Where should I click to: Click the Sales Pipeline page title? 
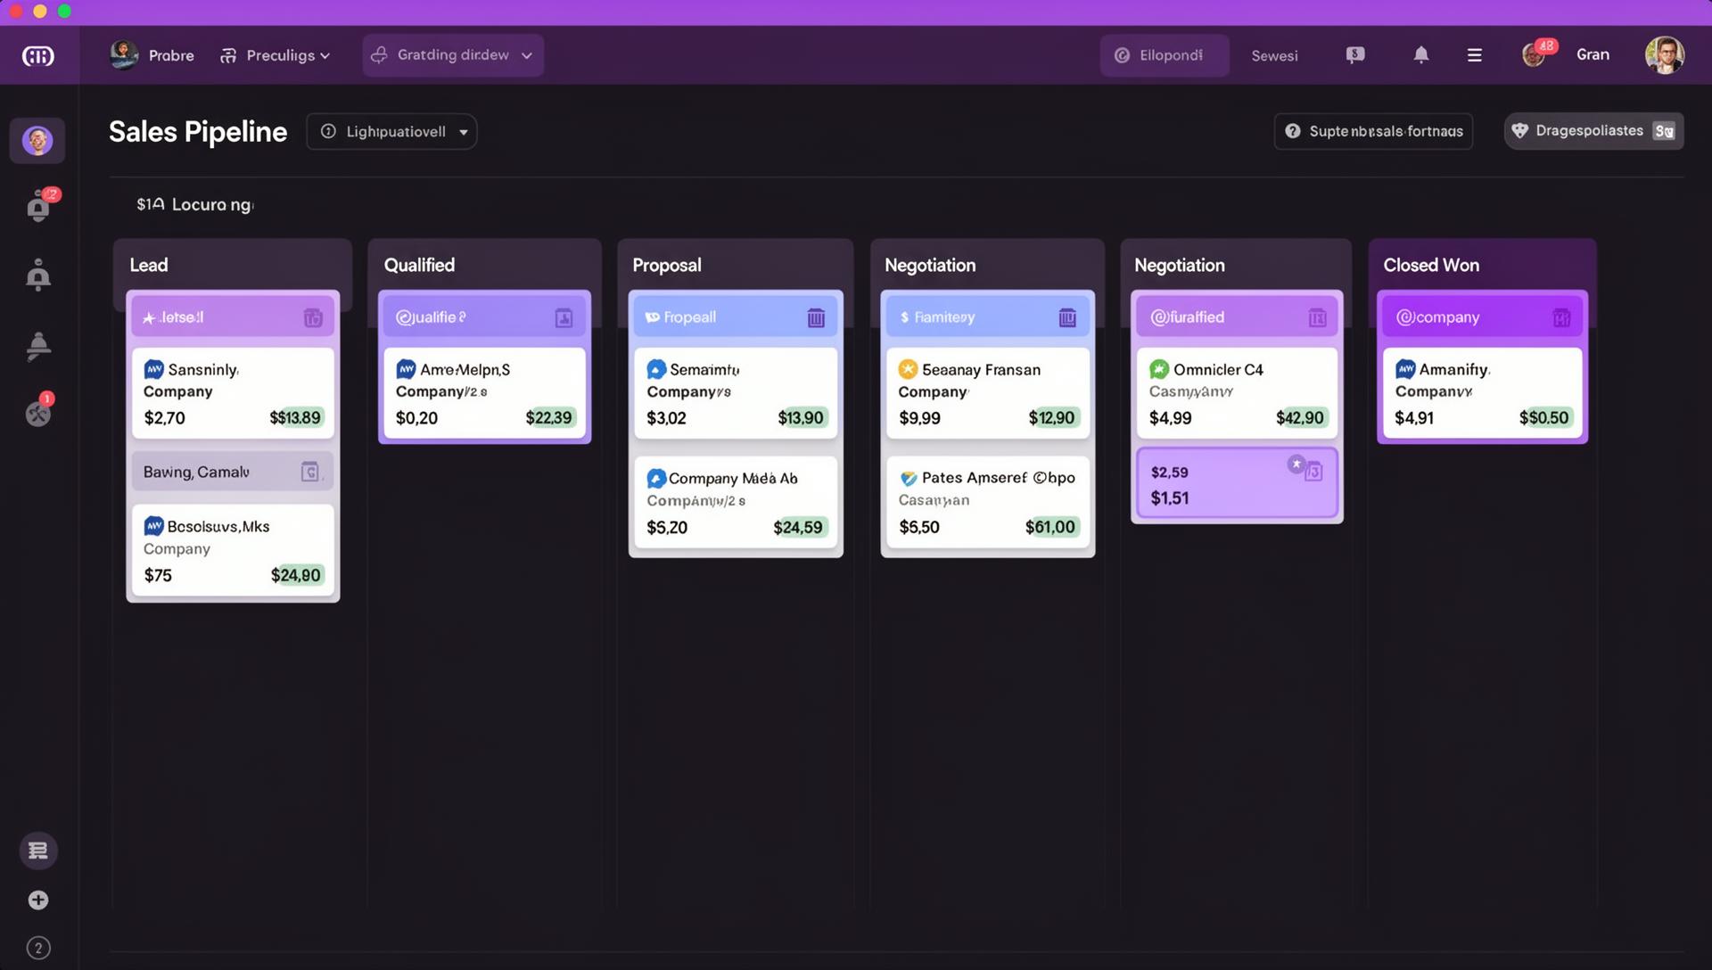198,131
